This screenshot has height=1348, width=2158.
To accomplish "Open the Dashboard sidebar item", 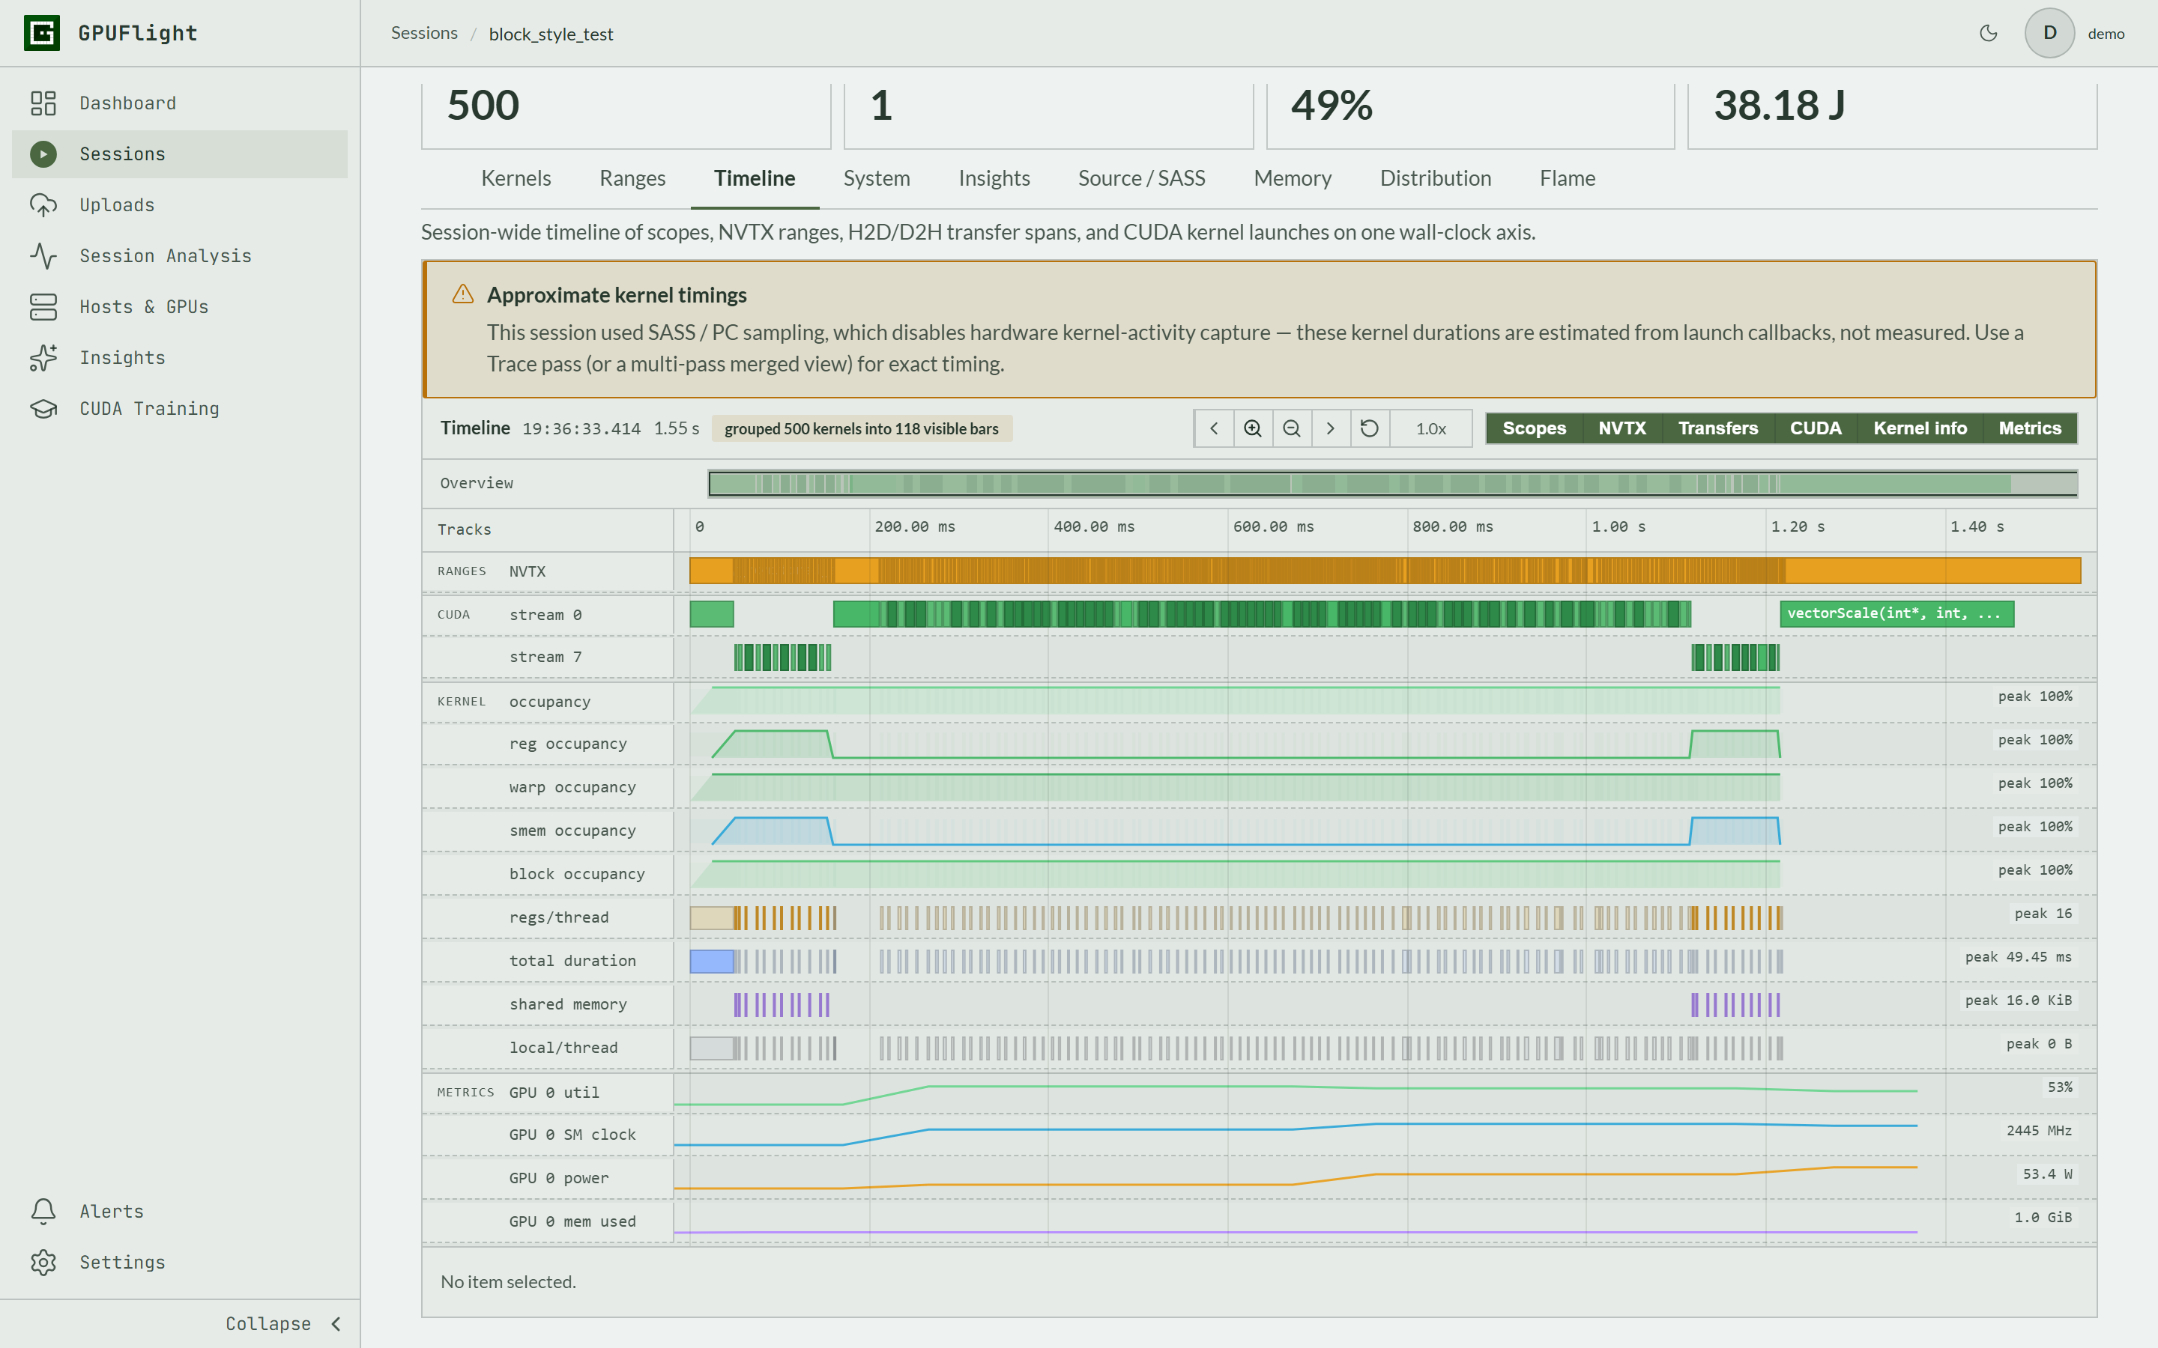I will 179,103.
